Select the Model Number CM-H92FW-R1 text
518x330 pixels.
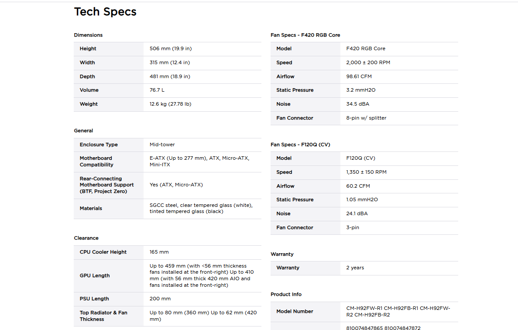click(364, 308)
